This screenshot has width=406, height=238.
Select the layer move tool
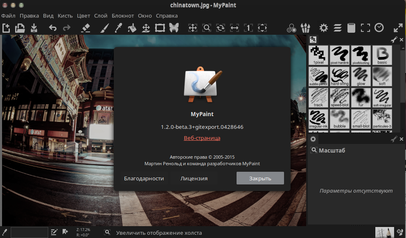click(x=146, y=28)
